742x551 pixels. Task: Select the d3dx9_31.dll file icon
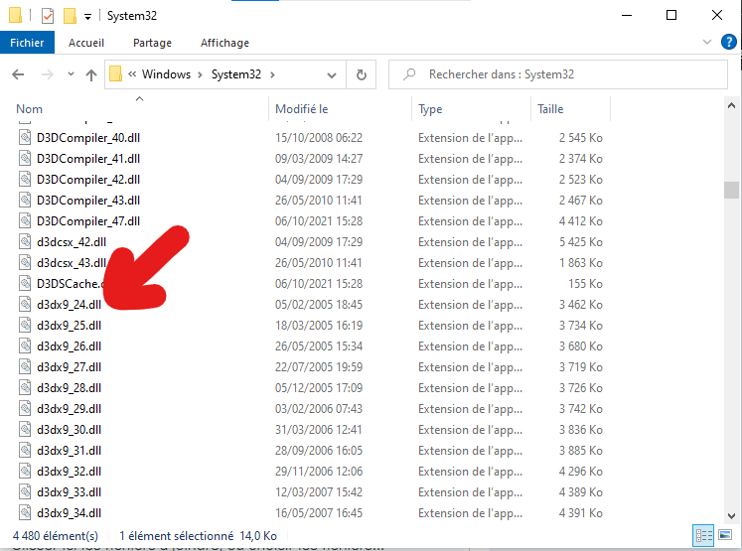pyautogui.click(x=25, y=450)
